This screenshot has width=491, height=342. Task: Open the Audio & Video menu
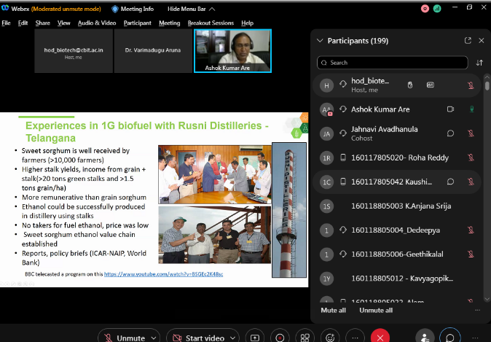[x=97, y=23]
